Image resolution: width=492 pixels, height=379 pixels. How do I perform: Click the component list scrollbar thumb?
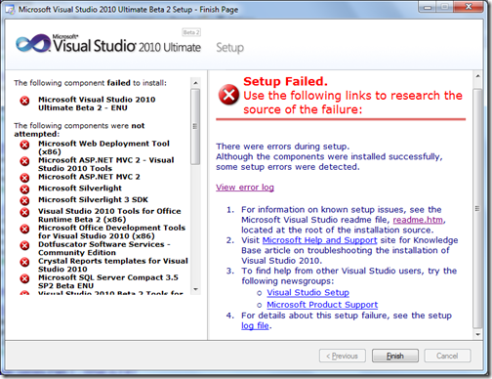tap(195, 126)
